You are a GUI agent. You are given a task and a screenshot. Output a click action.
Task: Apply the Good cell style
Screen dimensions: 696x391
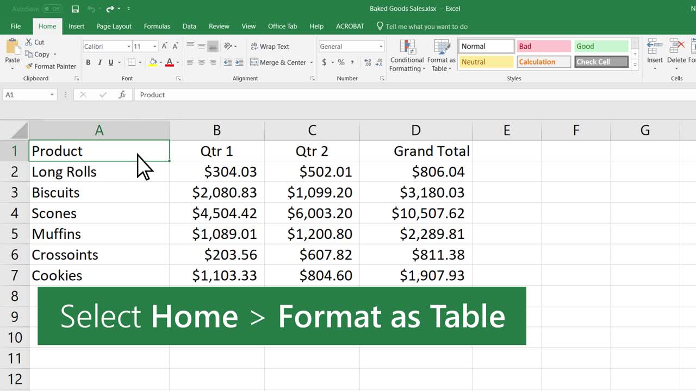(x=601, y=46)
